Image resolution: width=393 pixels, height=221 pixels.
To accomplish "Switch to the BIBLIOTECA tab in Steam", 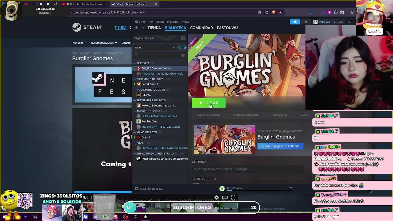I will [175, 28].
